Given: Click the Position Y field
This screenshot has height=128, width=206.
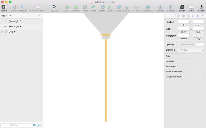Looking at the screenshot, I should tap(199, 22).
